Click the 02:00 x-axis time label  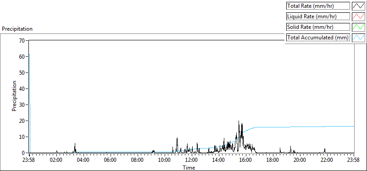click(x=56, y=160)
